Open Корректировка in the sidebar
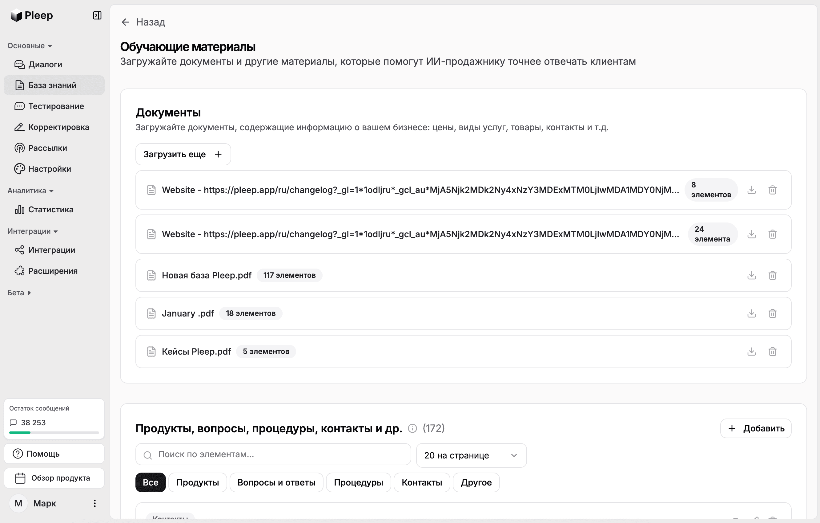The width and height of the screenshot is (820, 523). point(58,127)
